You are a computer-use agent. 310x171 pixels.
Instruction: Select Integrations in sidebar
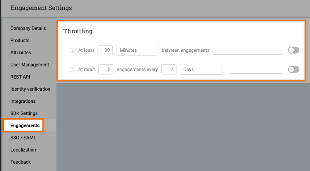(23, 101)
